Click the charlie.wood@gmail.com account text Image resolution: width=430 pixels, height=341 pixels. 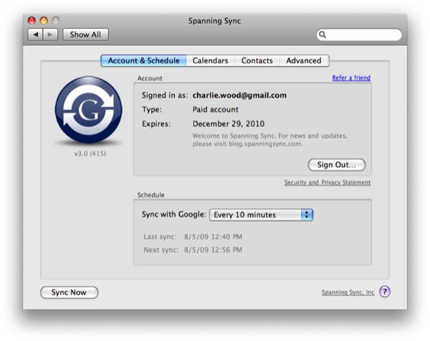point(239,95)
